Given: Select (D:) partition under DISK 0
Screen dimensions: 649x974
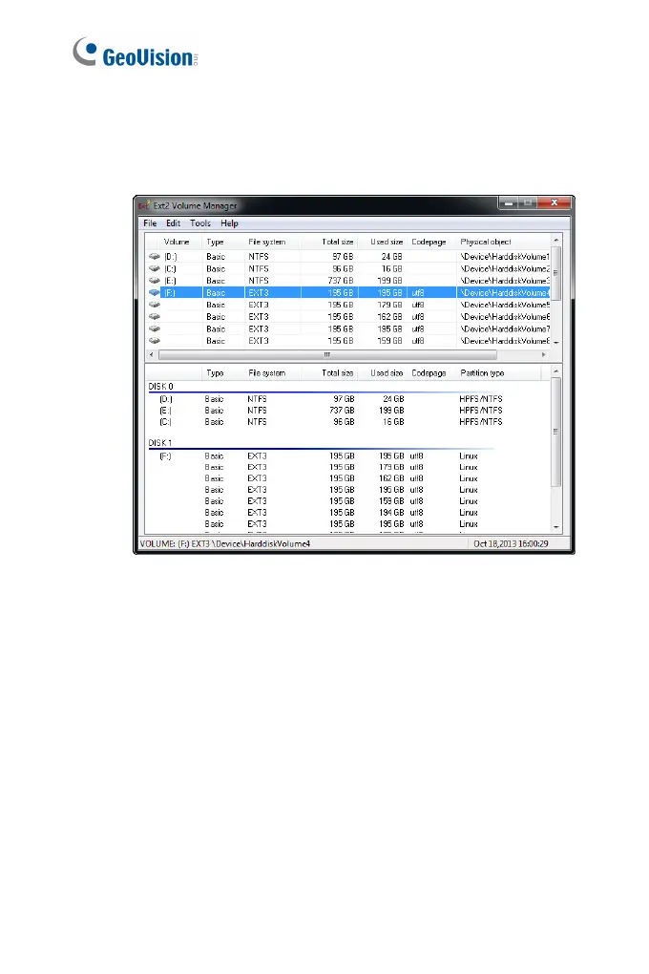Looking at the screenshot, I should click(x=166, y=399).
